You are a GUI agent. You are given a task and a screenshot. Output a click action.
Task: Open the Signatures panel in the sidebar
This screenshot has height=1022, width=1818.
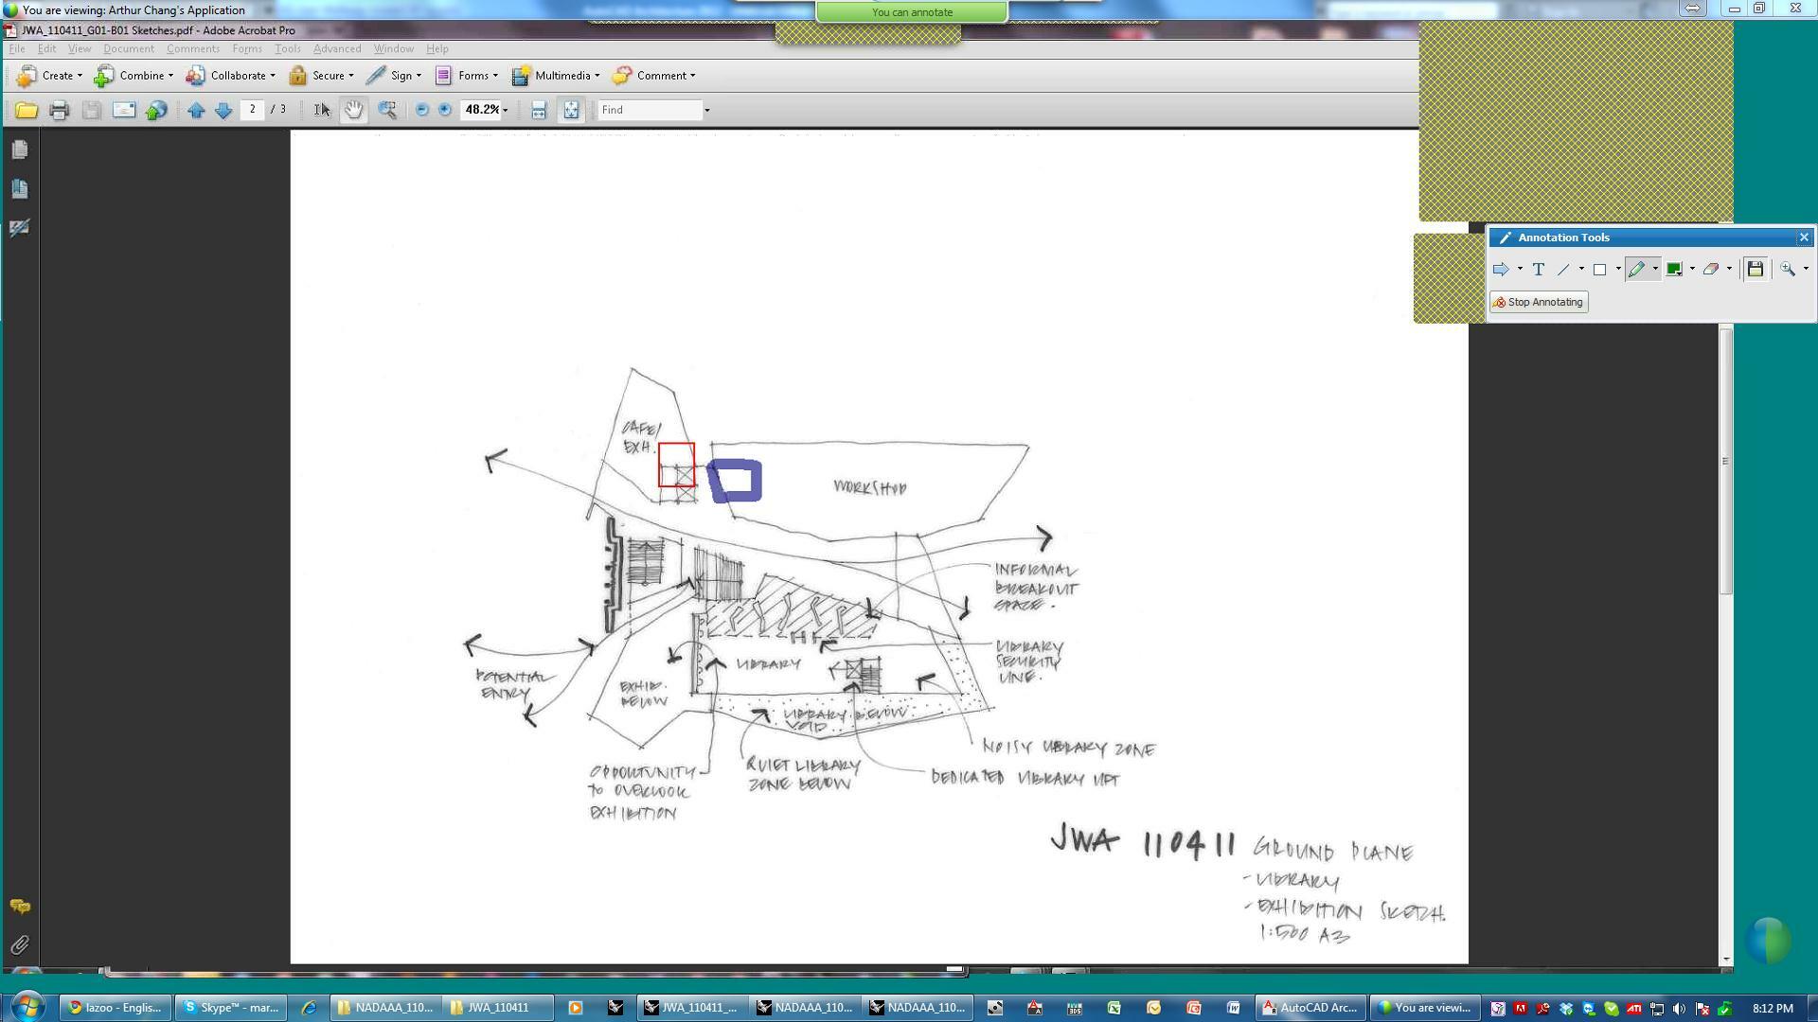19,228
